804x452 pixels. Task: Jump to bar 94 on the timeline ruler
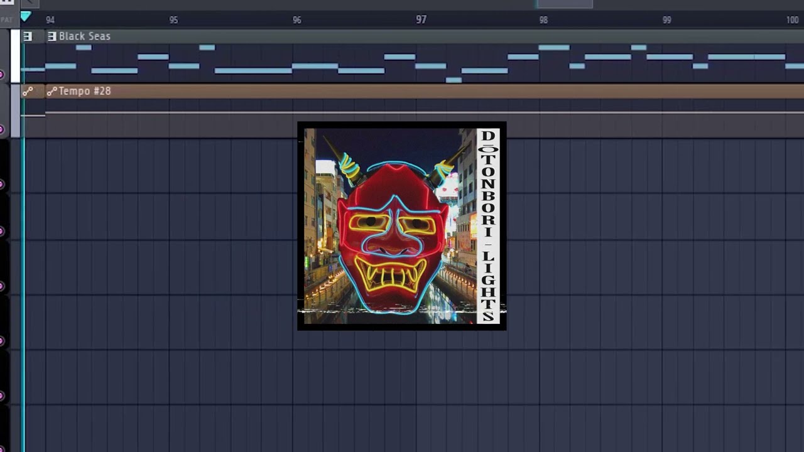click(x=50, y=20)
